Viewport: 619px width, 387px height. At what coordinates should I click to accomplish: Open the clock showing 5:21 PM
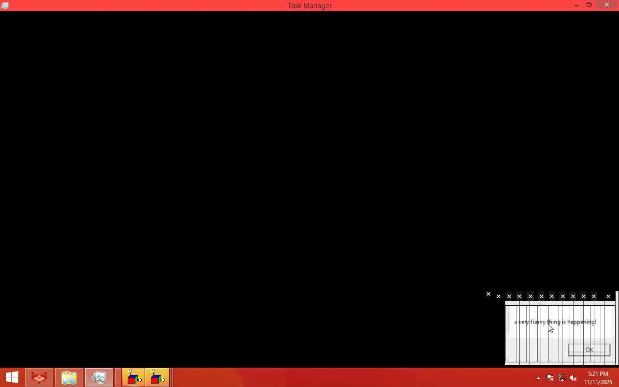point(598,378)
